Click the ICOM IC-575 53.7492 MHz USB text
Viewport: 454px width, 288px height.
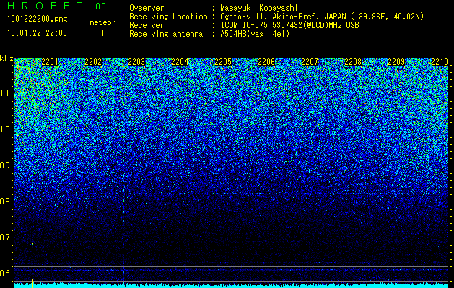[290, 25]
